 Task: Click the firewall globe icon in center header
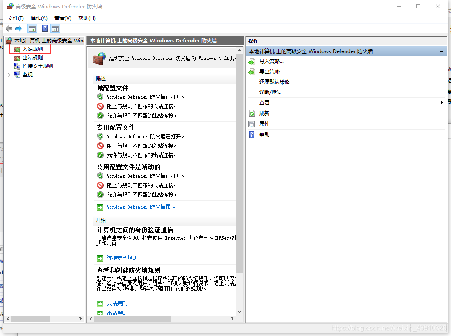pyautogui.click(x=99, y=58)
